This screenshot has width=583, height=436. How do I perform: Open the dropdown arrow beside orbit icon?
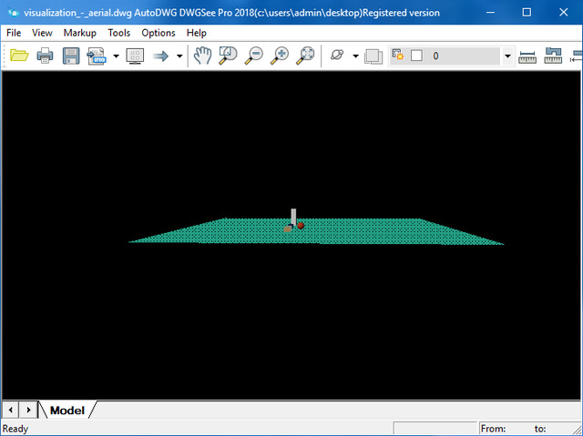pyautogui.click(x=355, y=56)
